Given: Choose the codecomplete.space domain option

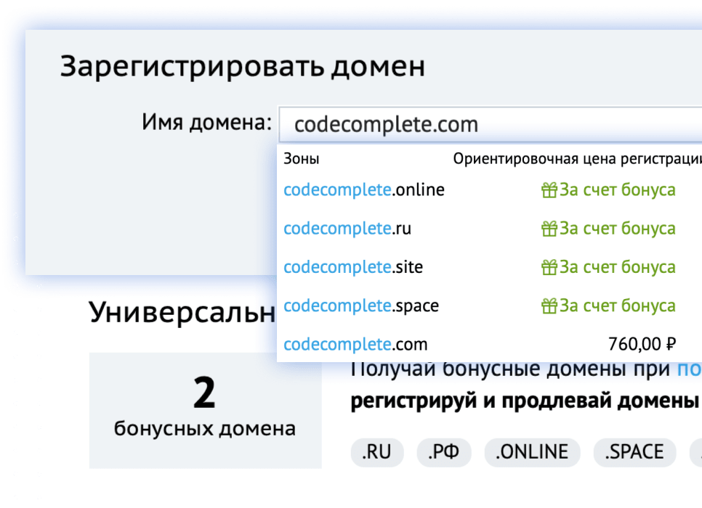Looking at the screenshot, I should click(x=361, y=306).
